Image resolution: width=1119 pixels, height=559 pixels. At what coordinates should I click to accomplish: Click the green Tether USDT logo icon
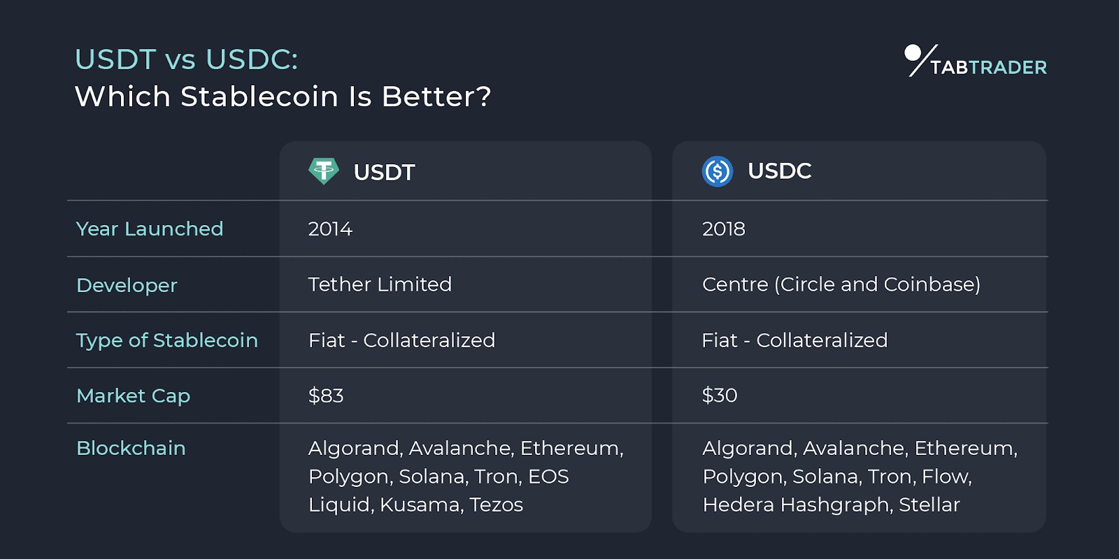323,171
